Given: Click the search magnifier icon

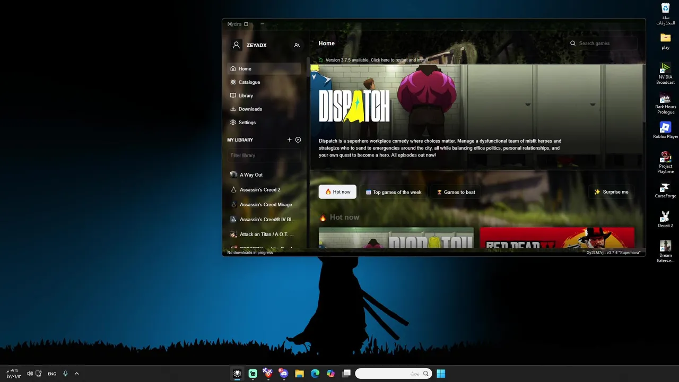Looking at the screenshot, I should 573,44.
